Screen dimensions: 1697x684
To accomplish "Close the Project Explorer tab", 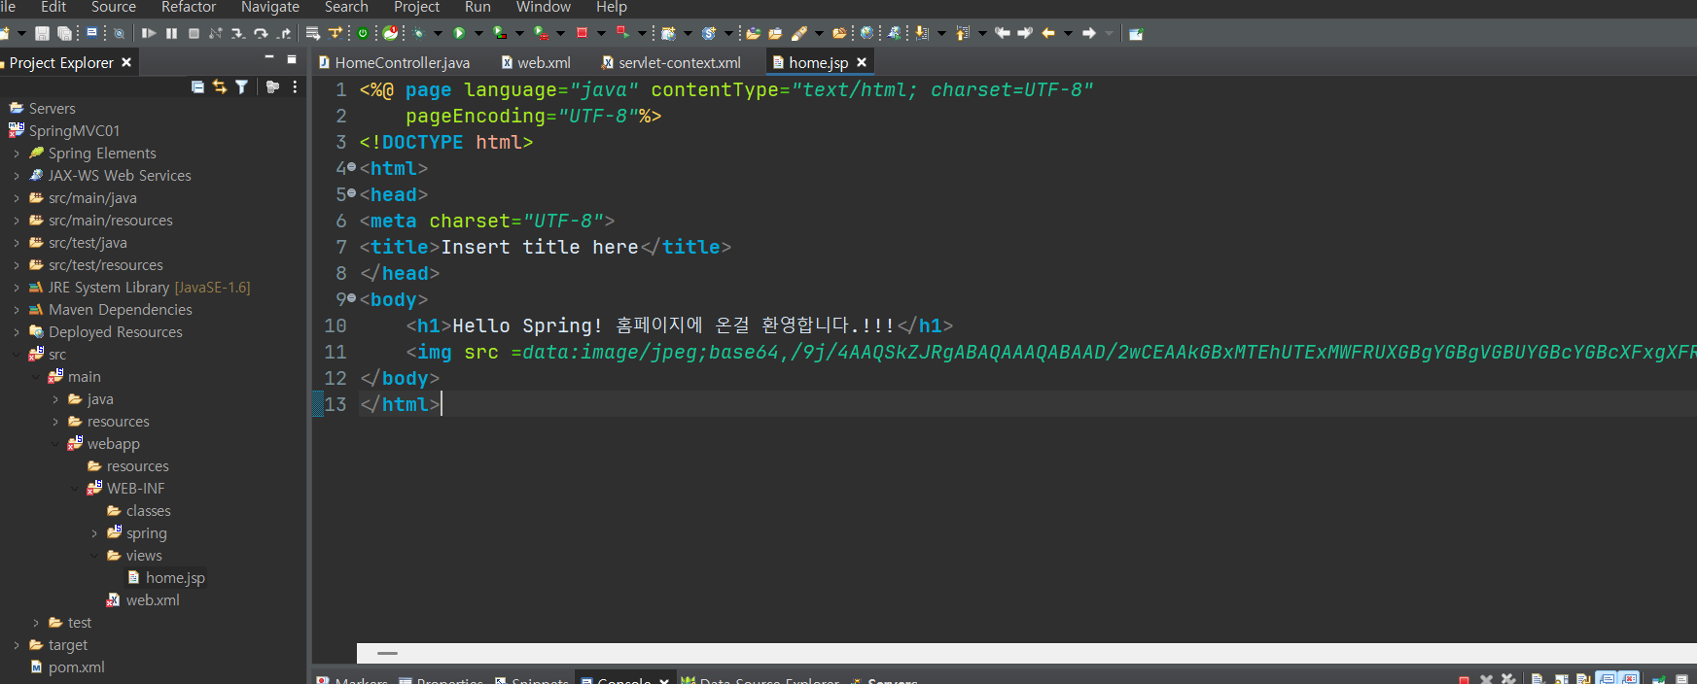I will pos(126,62).
